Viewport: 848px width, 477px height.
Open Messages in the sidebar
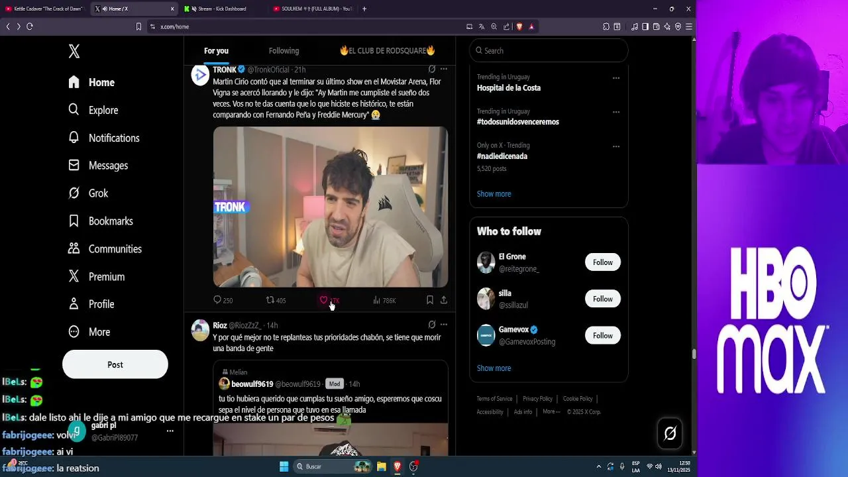98,166
